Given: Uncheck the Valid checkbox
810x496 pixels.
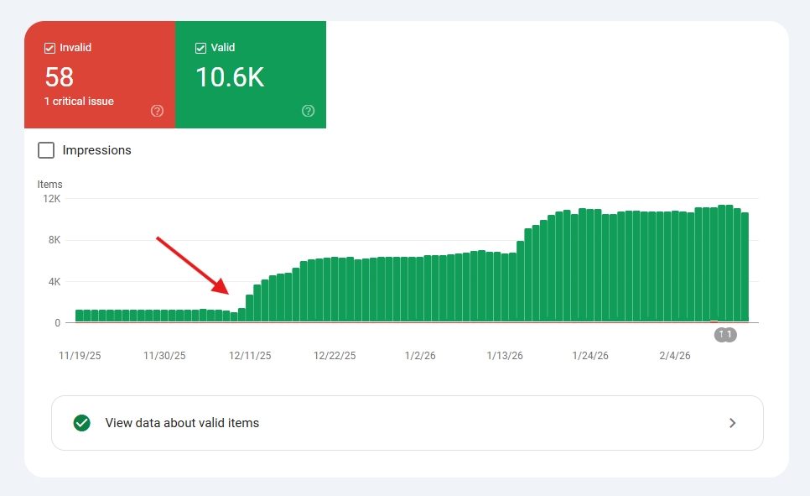Looking at the screenshot, I should [x=200, y=48].
